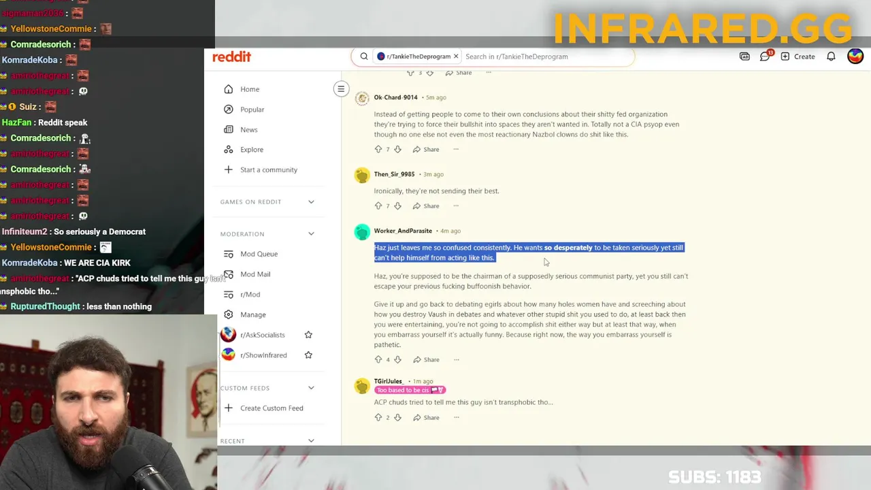Collapse the sidebar with hamburger button
871x490 pixels.
click(341, 89)
